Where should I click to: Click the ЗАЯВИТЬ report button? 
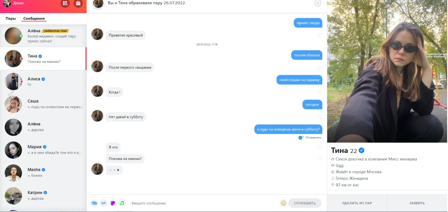(417, 203)
